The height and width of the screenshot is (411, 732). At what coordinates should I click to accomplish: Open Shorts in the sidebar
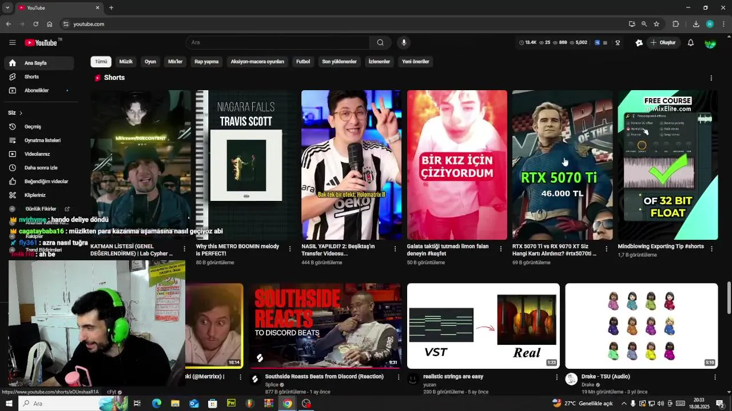pos(39,76)
